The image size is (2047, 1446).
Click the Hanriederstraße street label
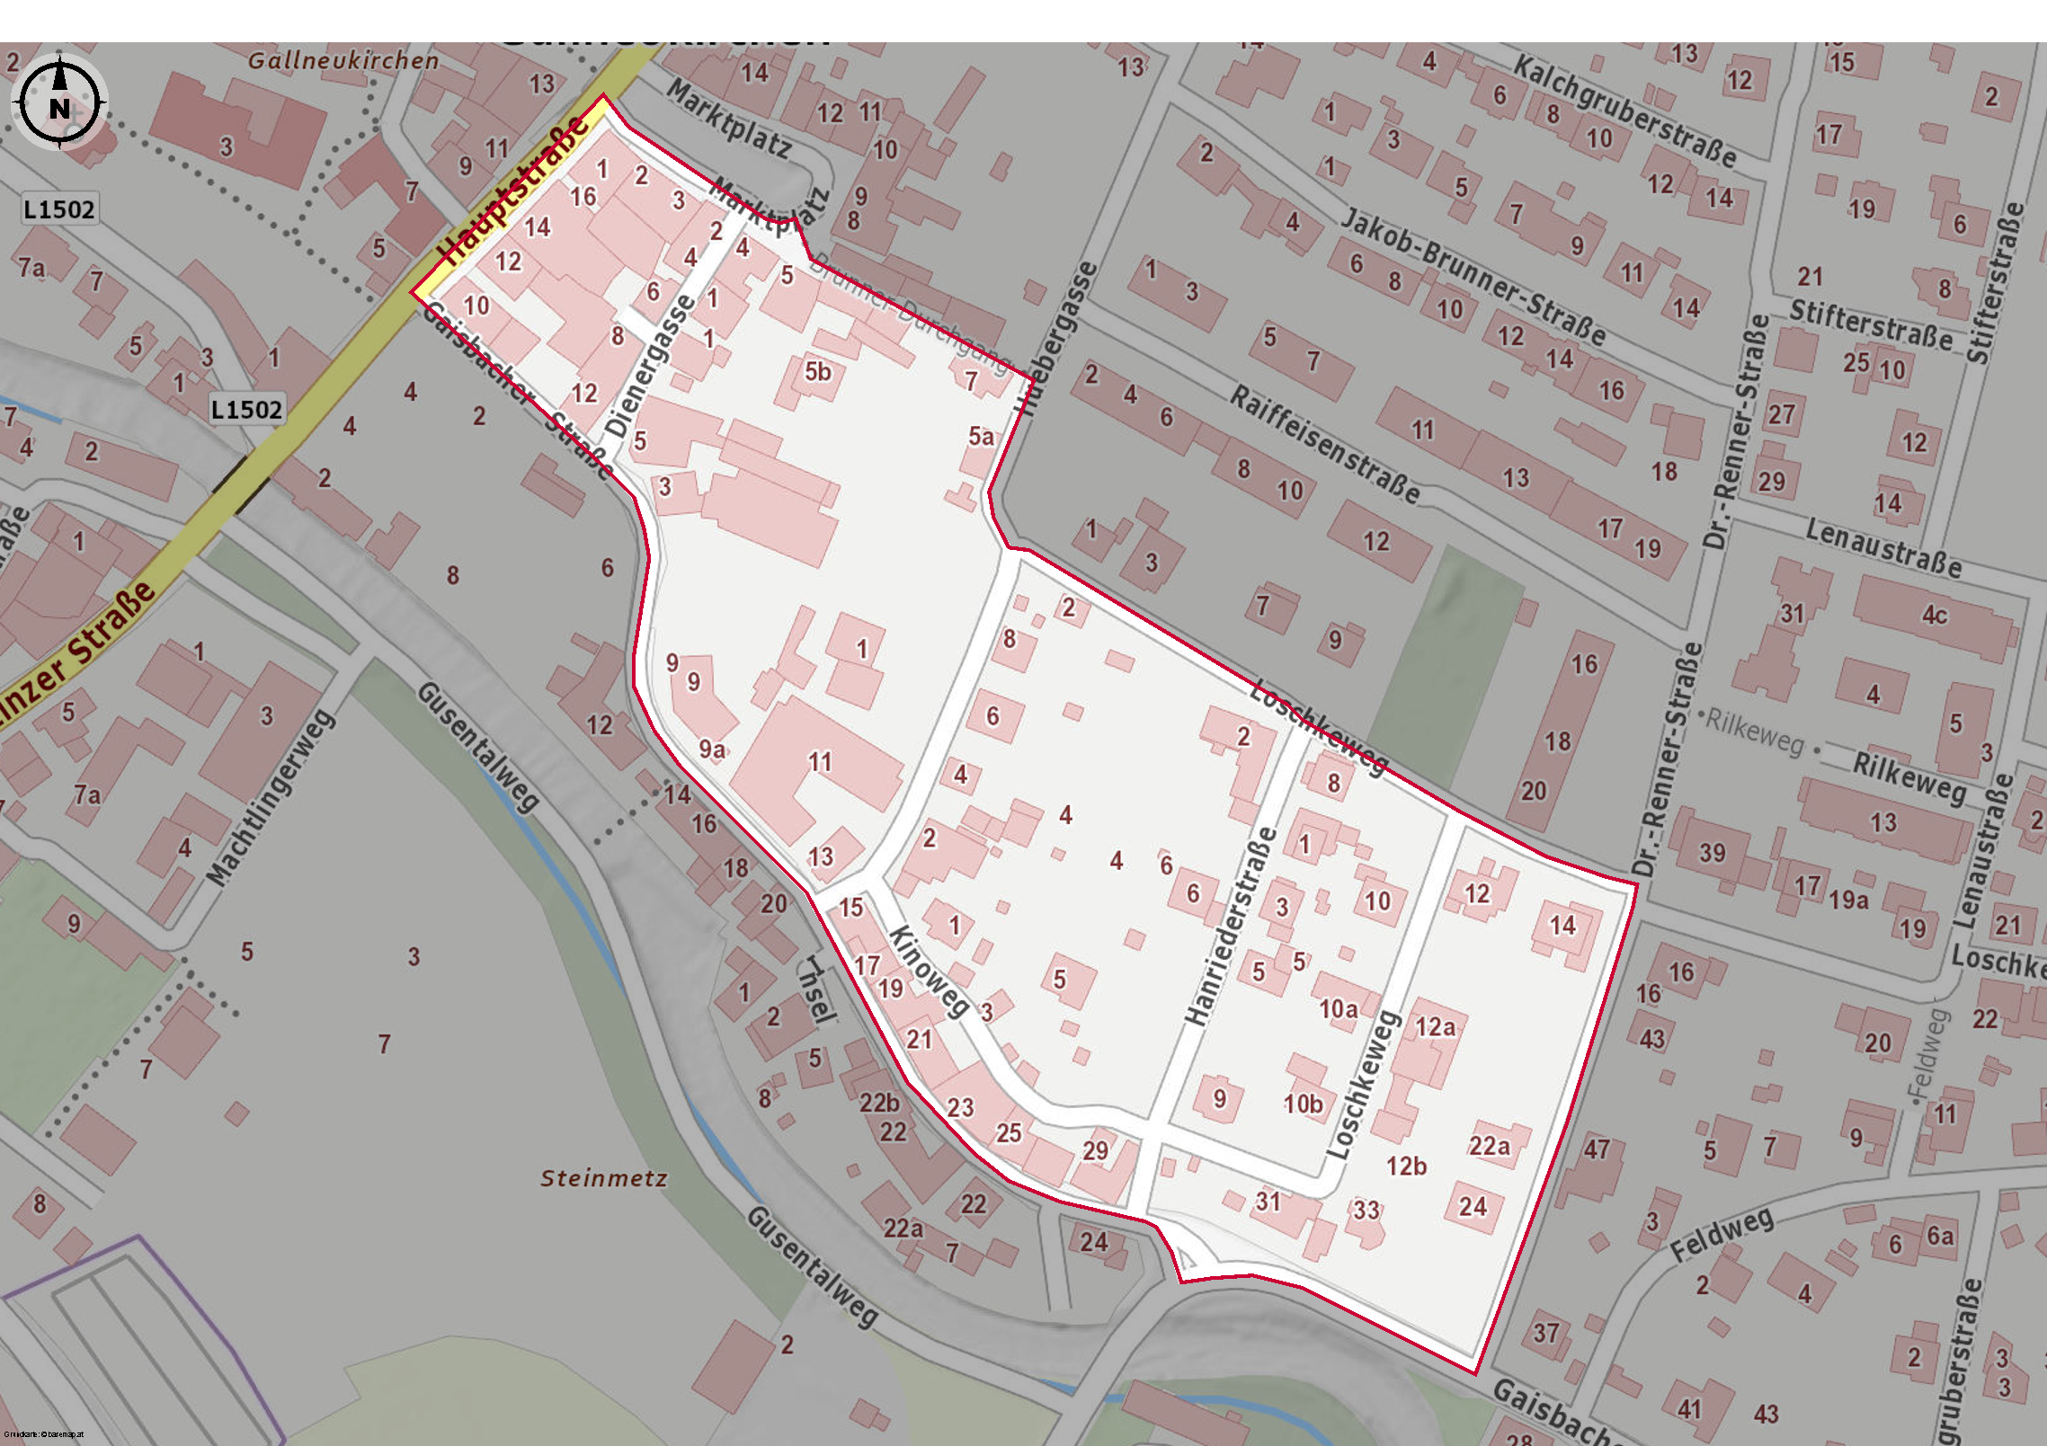tap(1231, 926)
